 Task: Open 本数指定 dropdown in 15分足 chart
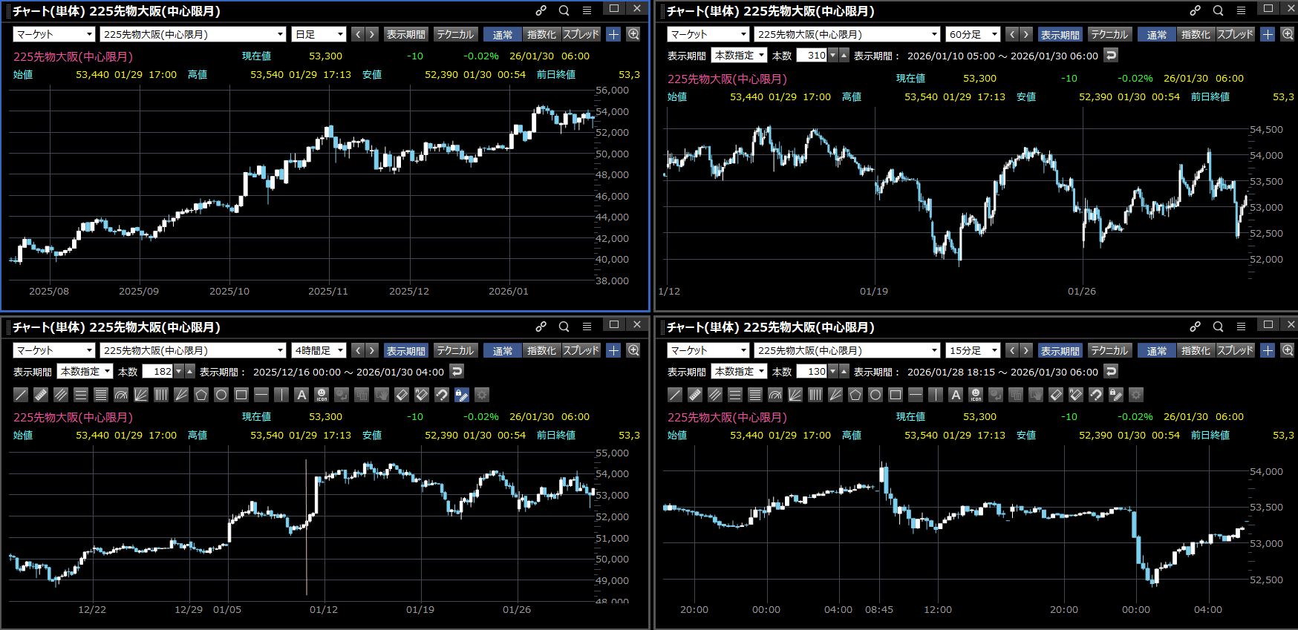coord(739,372)
